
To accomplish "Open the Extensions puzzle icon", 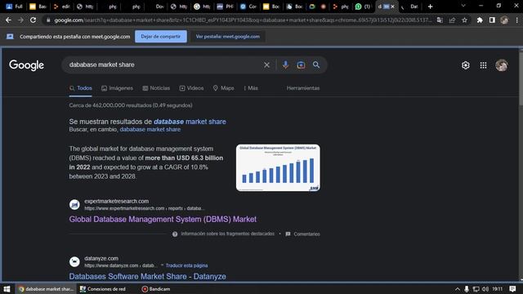I will tap(480, 20).
